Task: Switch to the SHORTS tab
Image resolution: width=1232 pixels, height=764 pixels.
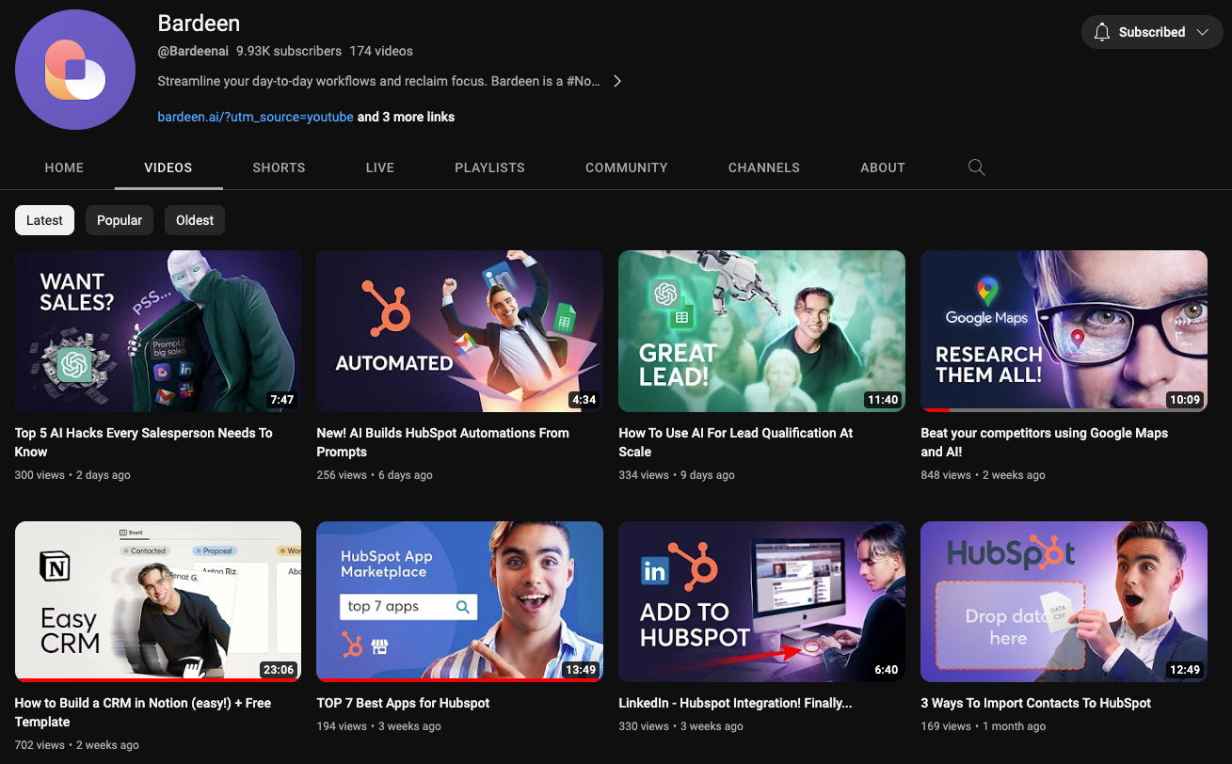Action: click(279, 167)
